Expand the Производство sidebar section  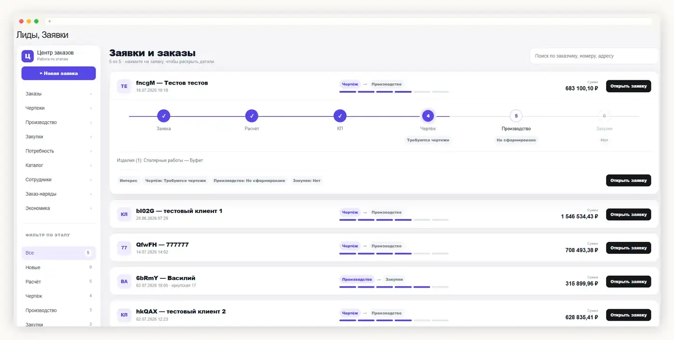coord(59,122)
